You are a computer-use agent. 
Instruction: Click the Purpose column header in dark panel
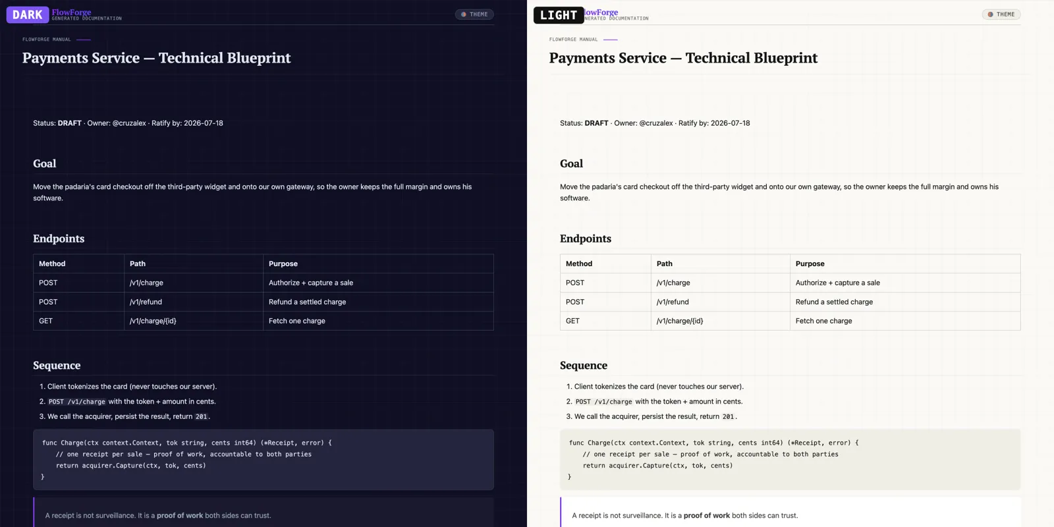378,263
